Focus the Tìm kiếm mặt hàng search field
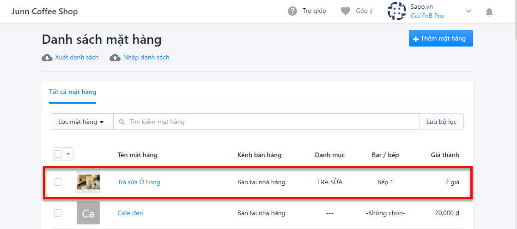 point(267,122)
